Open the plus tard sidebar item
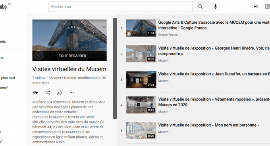 point(8,78)
